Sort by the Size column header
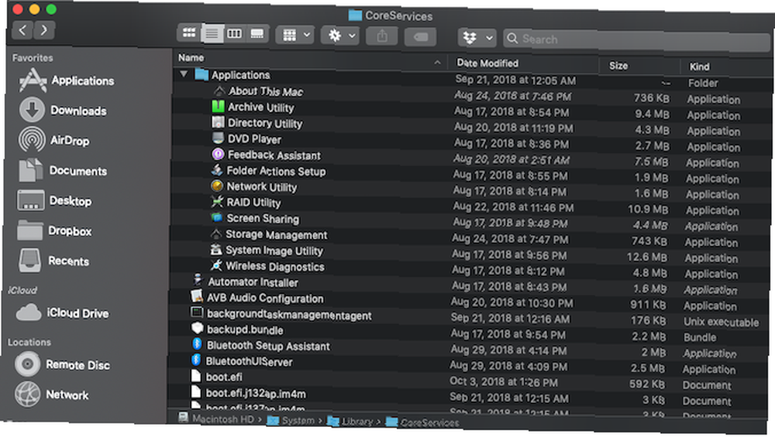Viewport: 775px width, 437px height. coord(618,66)
